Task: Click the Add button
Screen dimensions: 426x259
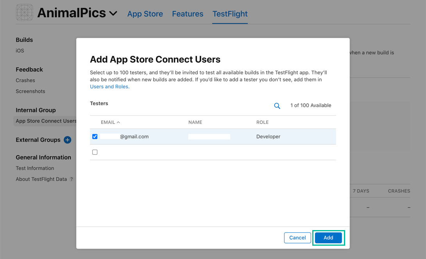Action: click(328, 238)
